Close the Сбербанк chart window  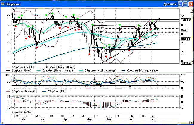pyautogui.click(x=190, y=4)
